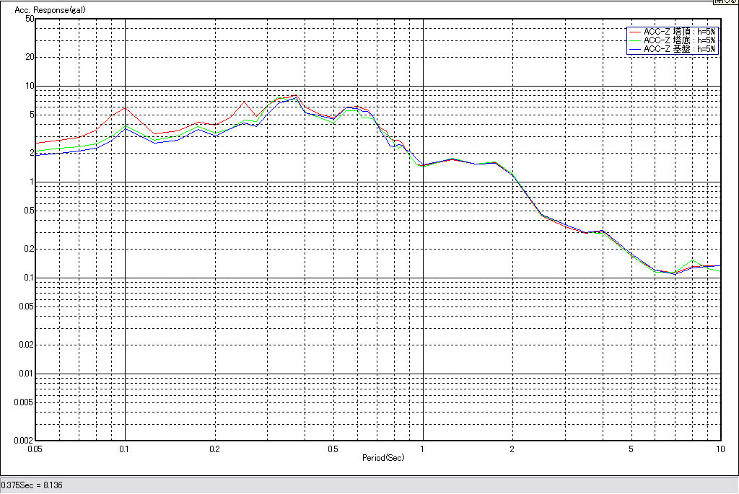Select the ACC-Z 基盤 h=5% legend entry
Viewport: 739px width, 494px height.
click(x=679, y=49)
